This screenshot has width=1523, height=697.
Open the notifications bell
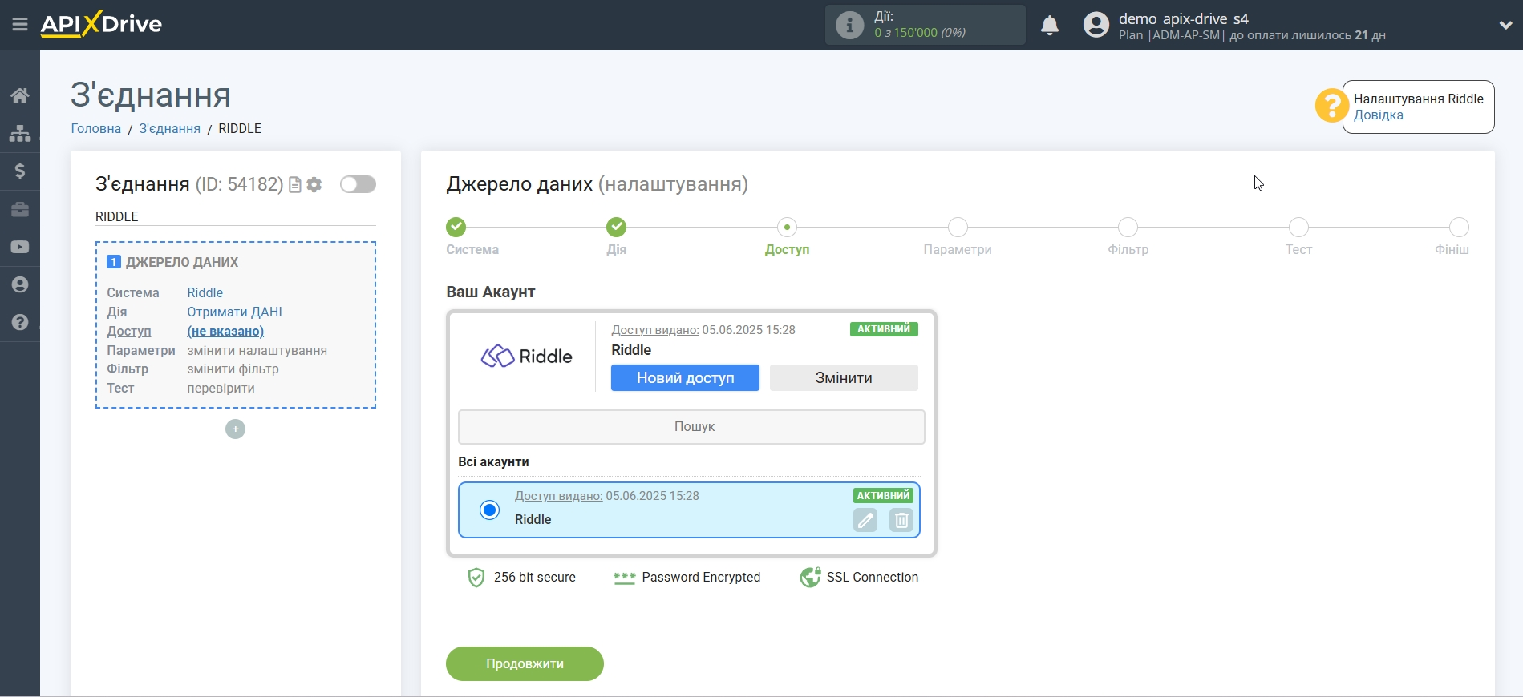[1050, 26]
